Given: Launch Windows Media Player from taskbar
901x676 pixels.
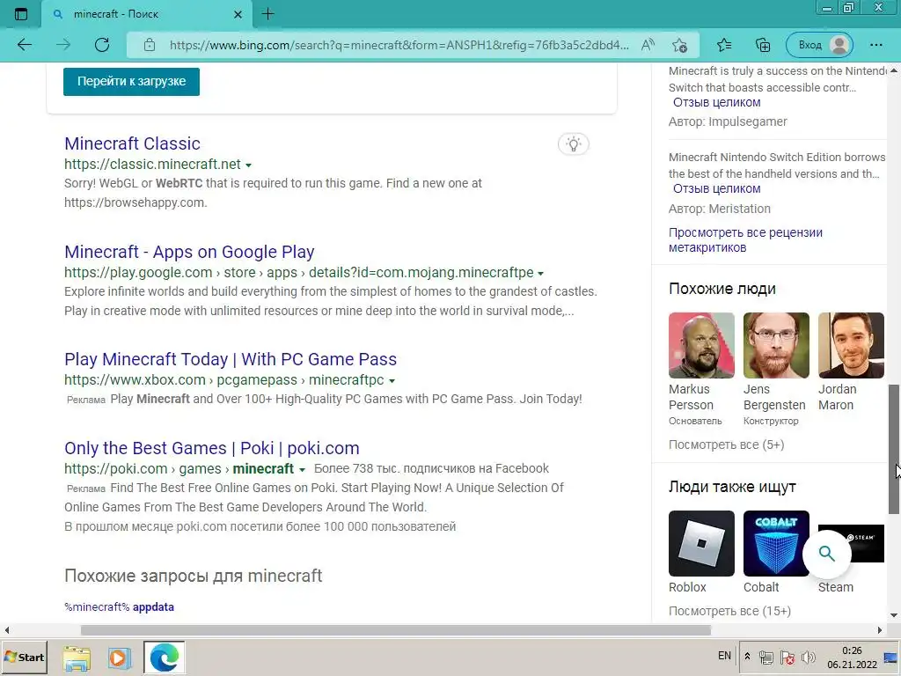Looking at the screenshot, I should pos(119,658).
